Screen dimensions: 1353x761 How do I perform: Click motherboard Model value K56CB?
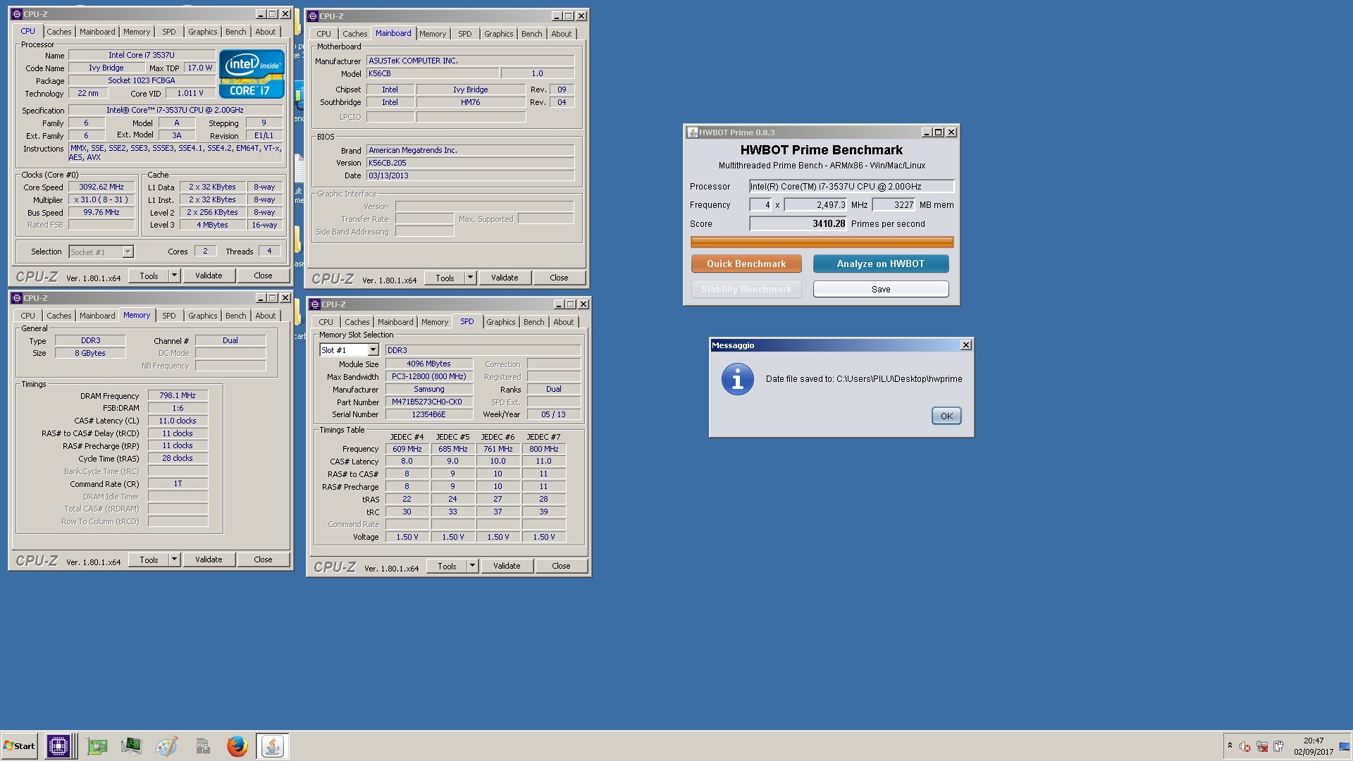click(x=432, y=73)
